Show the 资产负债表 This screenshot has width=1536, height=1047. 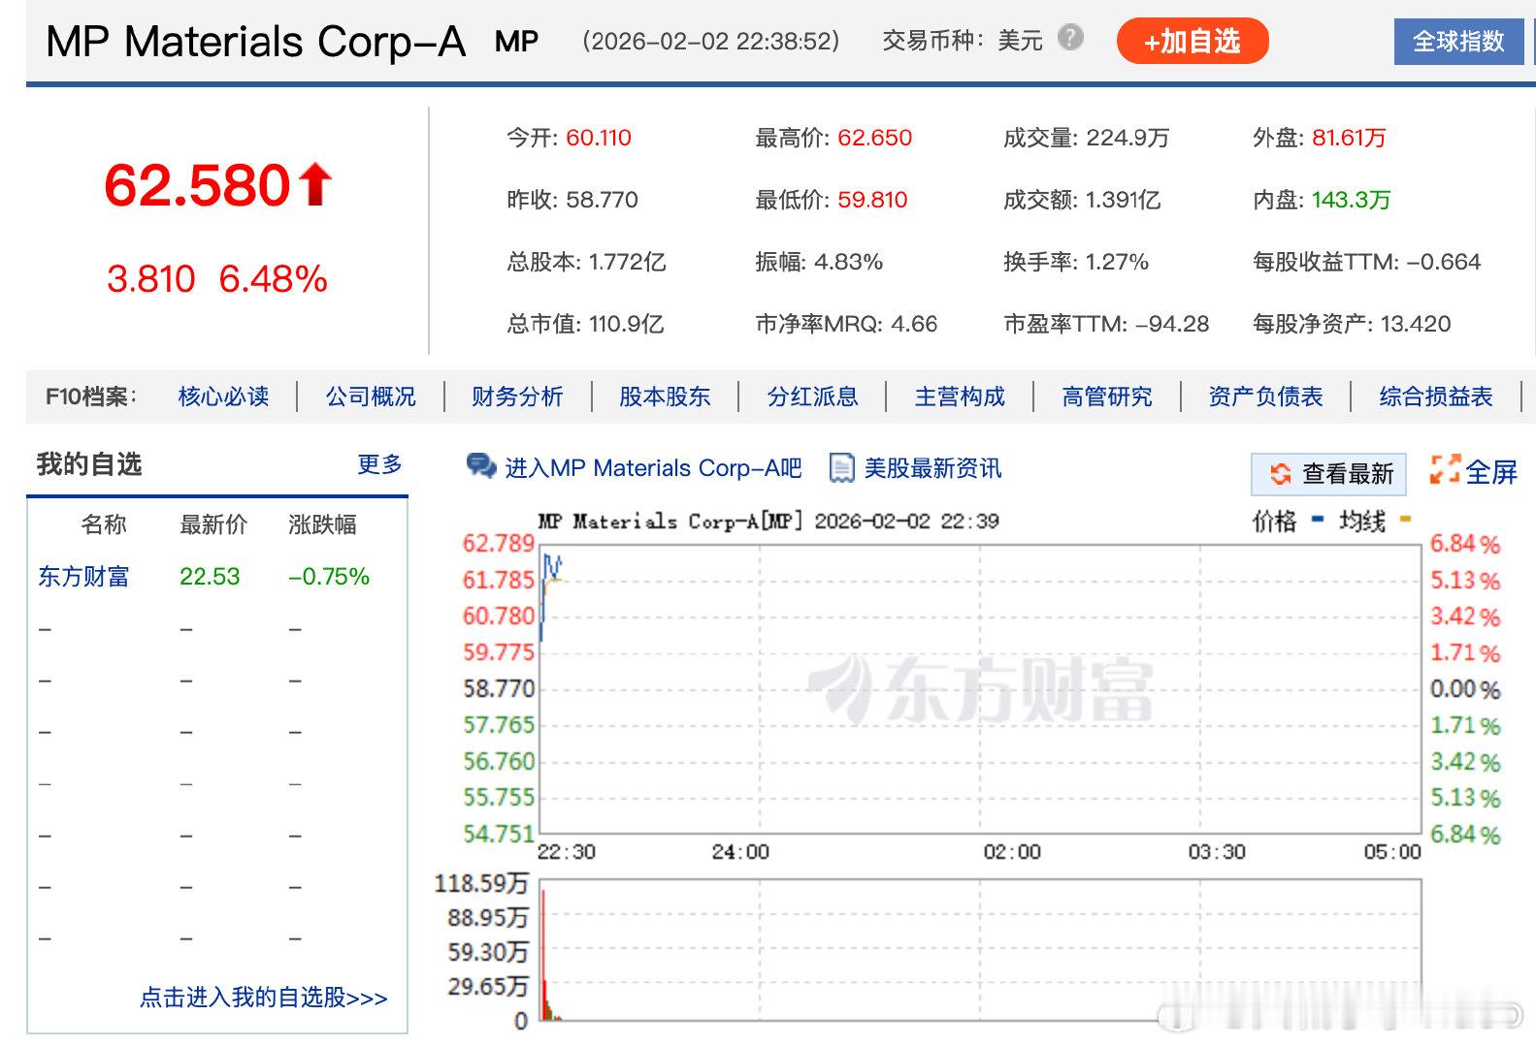[1265, 397]
